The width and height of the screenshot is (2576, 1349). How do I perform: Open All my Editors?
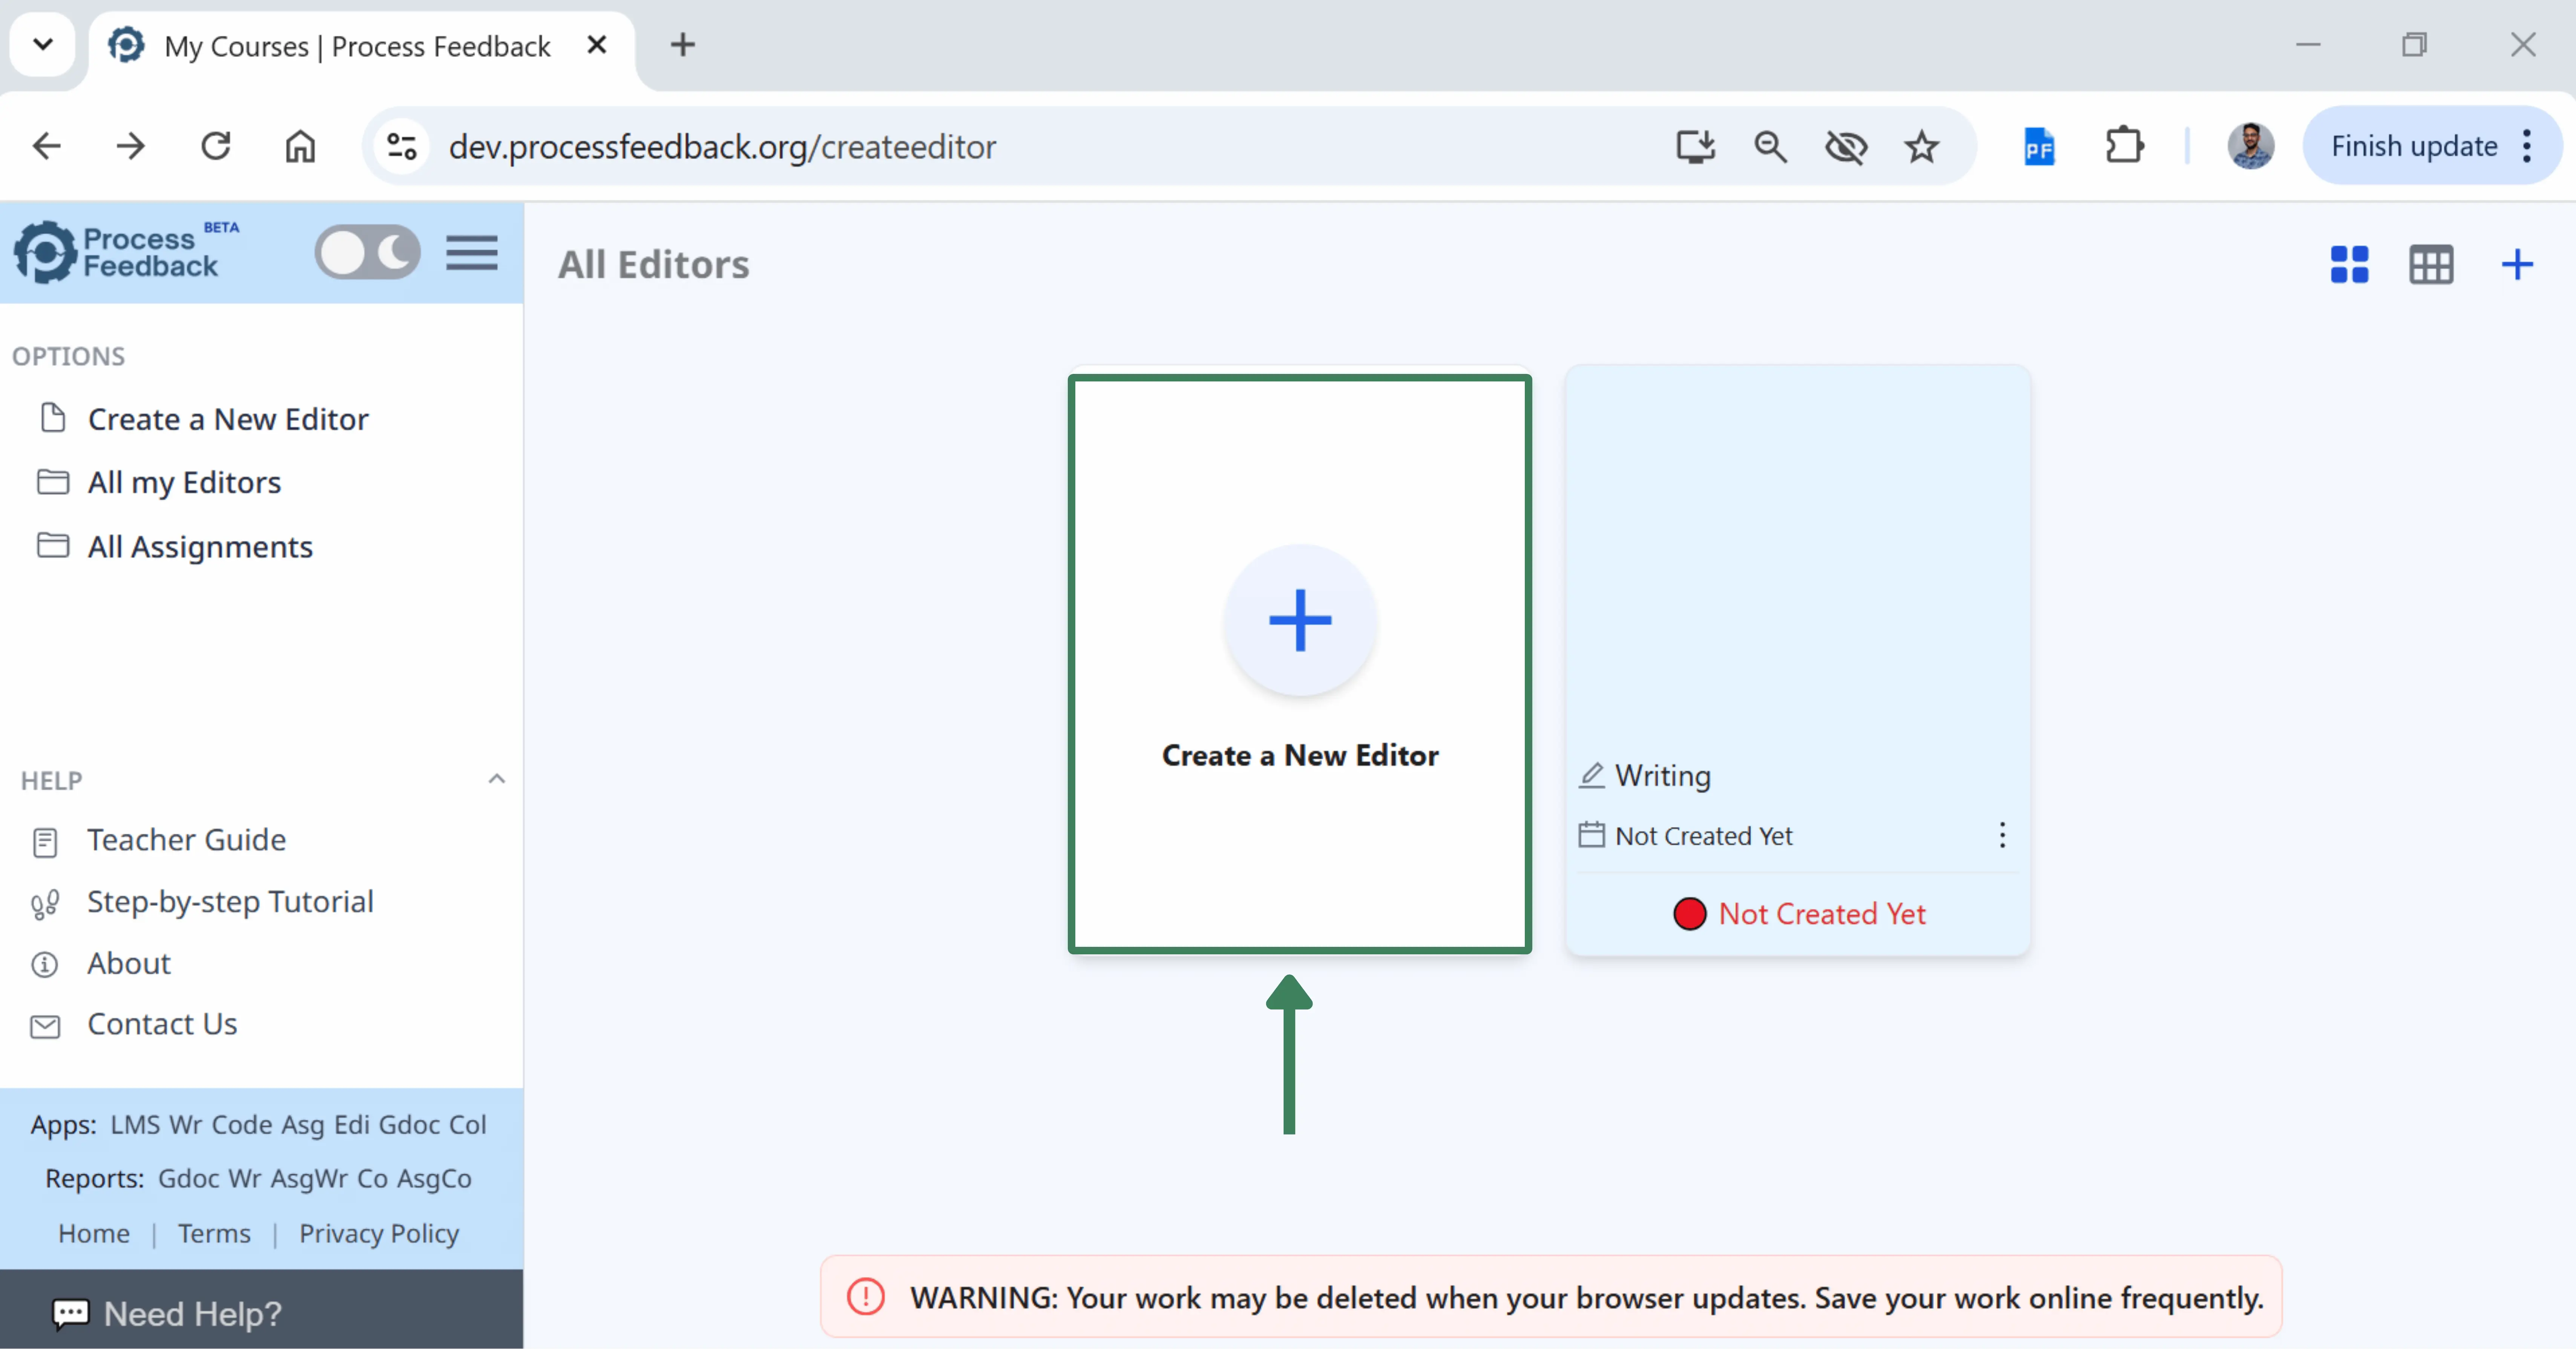184,482
